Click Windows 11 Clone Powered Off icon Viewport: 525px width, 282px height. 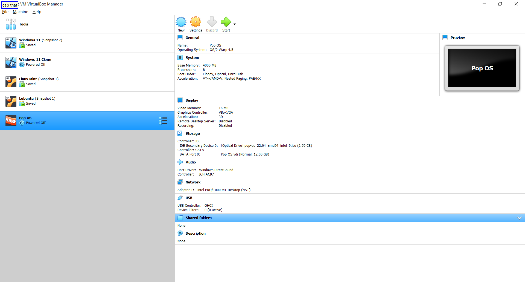[x=22, y=65]
